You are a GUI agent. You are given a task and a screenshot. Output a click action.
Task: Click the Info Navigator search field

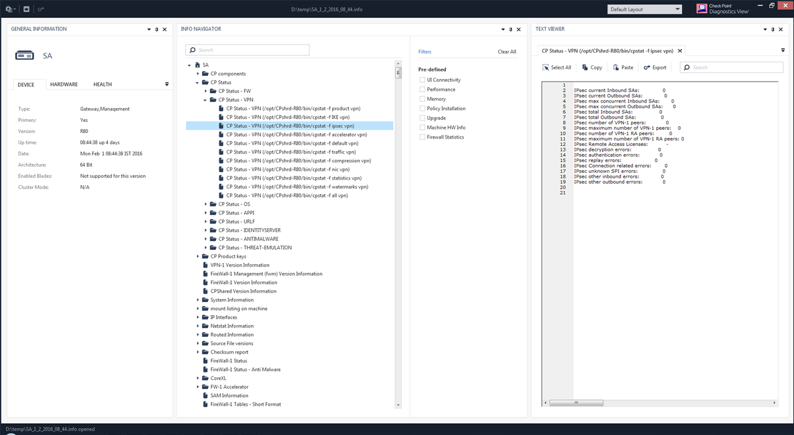(247, 50)
